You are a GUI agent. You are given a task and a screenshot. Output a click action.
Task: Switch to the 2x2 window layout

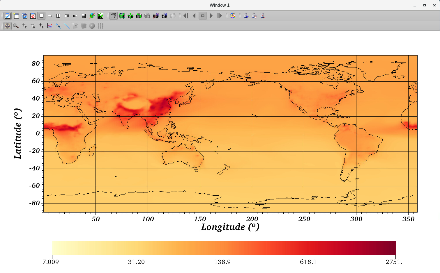58,16
